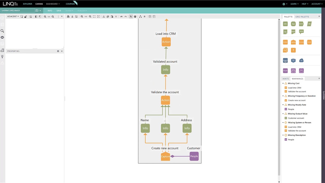This screenshot has width=325, height=183.
Task: Open the PROPERTIES panel gear settings
Action: [x=58, y=51]
